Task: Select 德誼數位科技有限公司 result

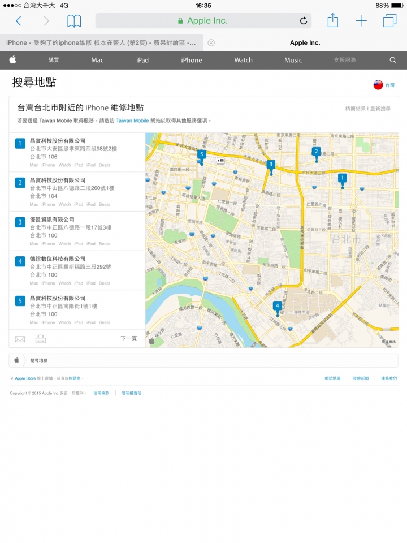Action: click(77, 270)
